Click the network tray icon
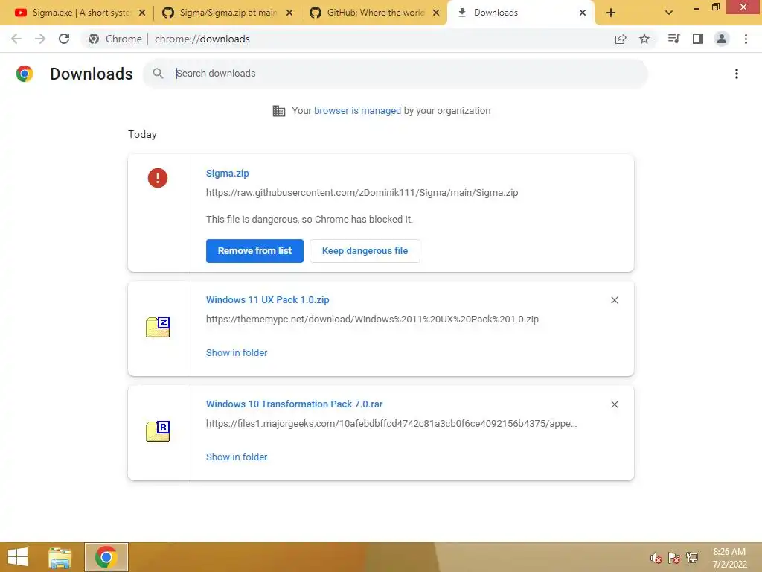The height and width of the screenshot is (572, 762). coord(692,557)
